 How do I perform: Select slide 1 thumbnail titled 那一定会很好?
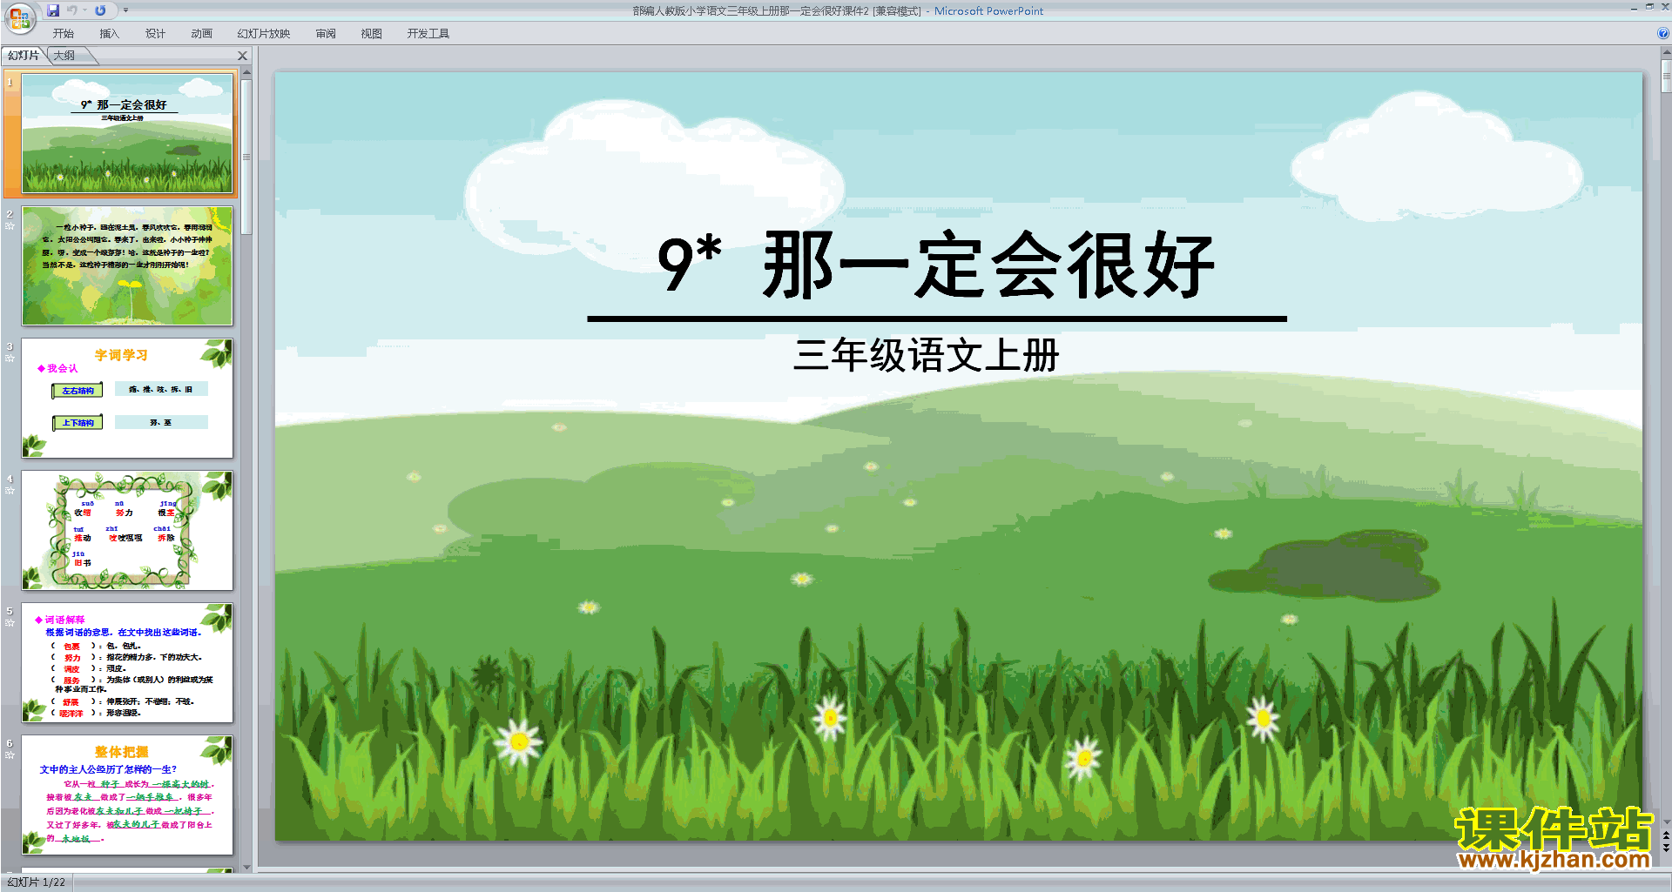127,133
